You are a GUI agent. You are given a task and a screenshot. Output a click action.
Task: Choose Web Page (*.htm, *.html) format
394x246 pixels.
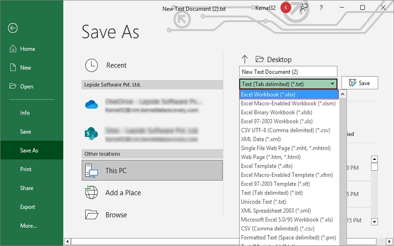[289, 157]
